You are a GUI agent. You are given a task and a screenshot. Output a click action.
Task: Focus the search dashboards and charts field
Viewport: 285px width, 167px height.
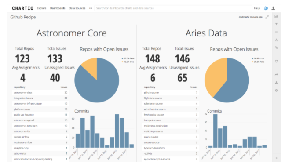point(173,8)
